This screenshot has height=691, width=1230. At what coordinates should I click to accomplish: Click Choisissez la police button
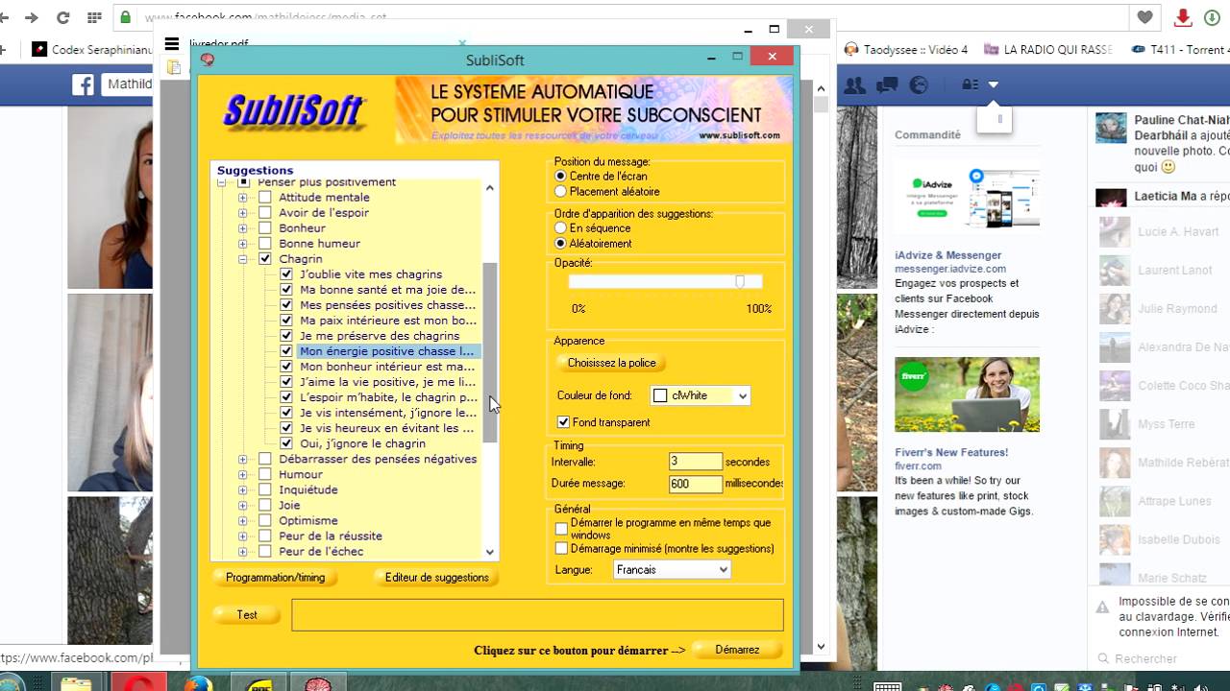(x=611, y=363)
